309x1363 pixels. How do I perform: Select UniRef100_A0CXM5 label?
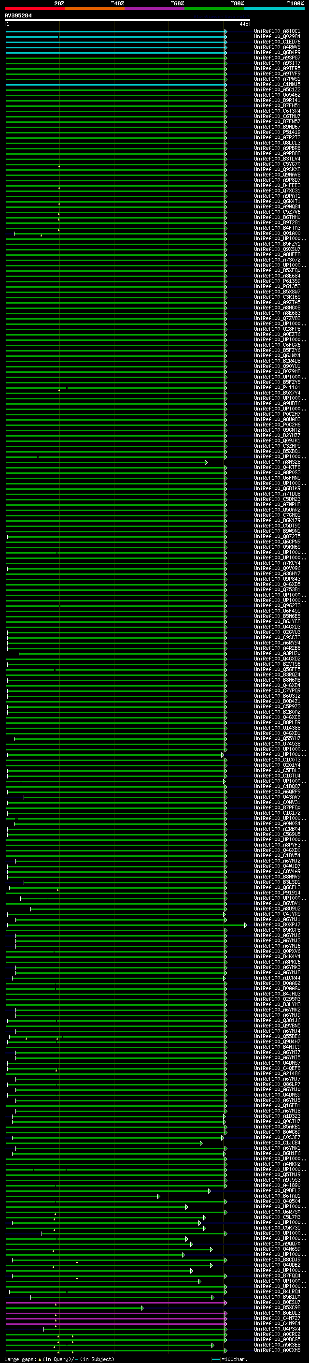tap(277, 1350)
